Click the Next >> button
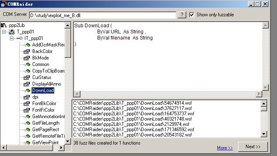This screenshot has height=156, width=277. pyautogui.click(x=253, y=147)
